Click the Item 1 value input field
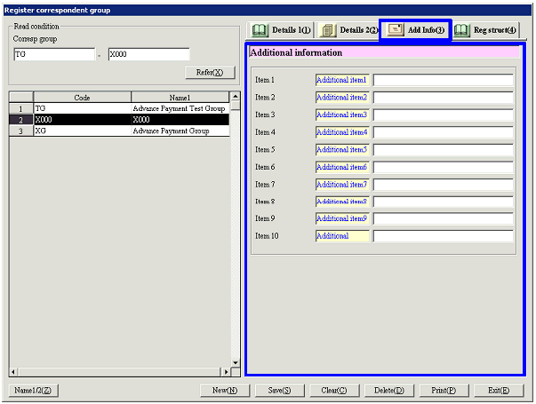The image size is (536, 404). pos(443,80)
